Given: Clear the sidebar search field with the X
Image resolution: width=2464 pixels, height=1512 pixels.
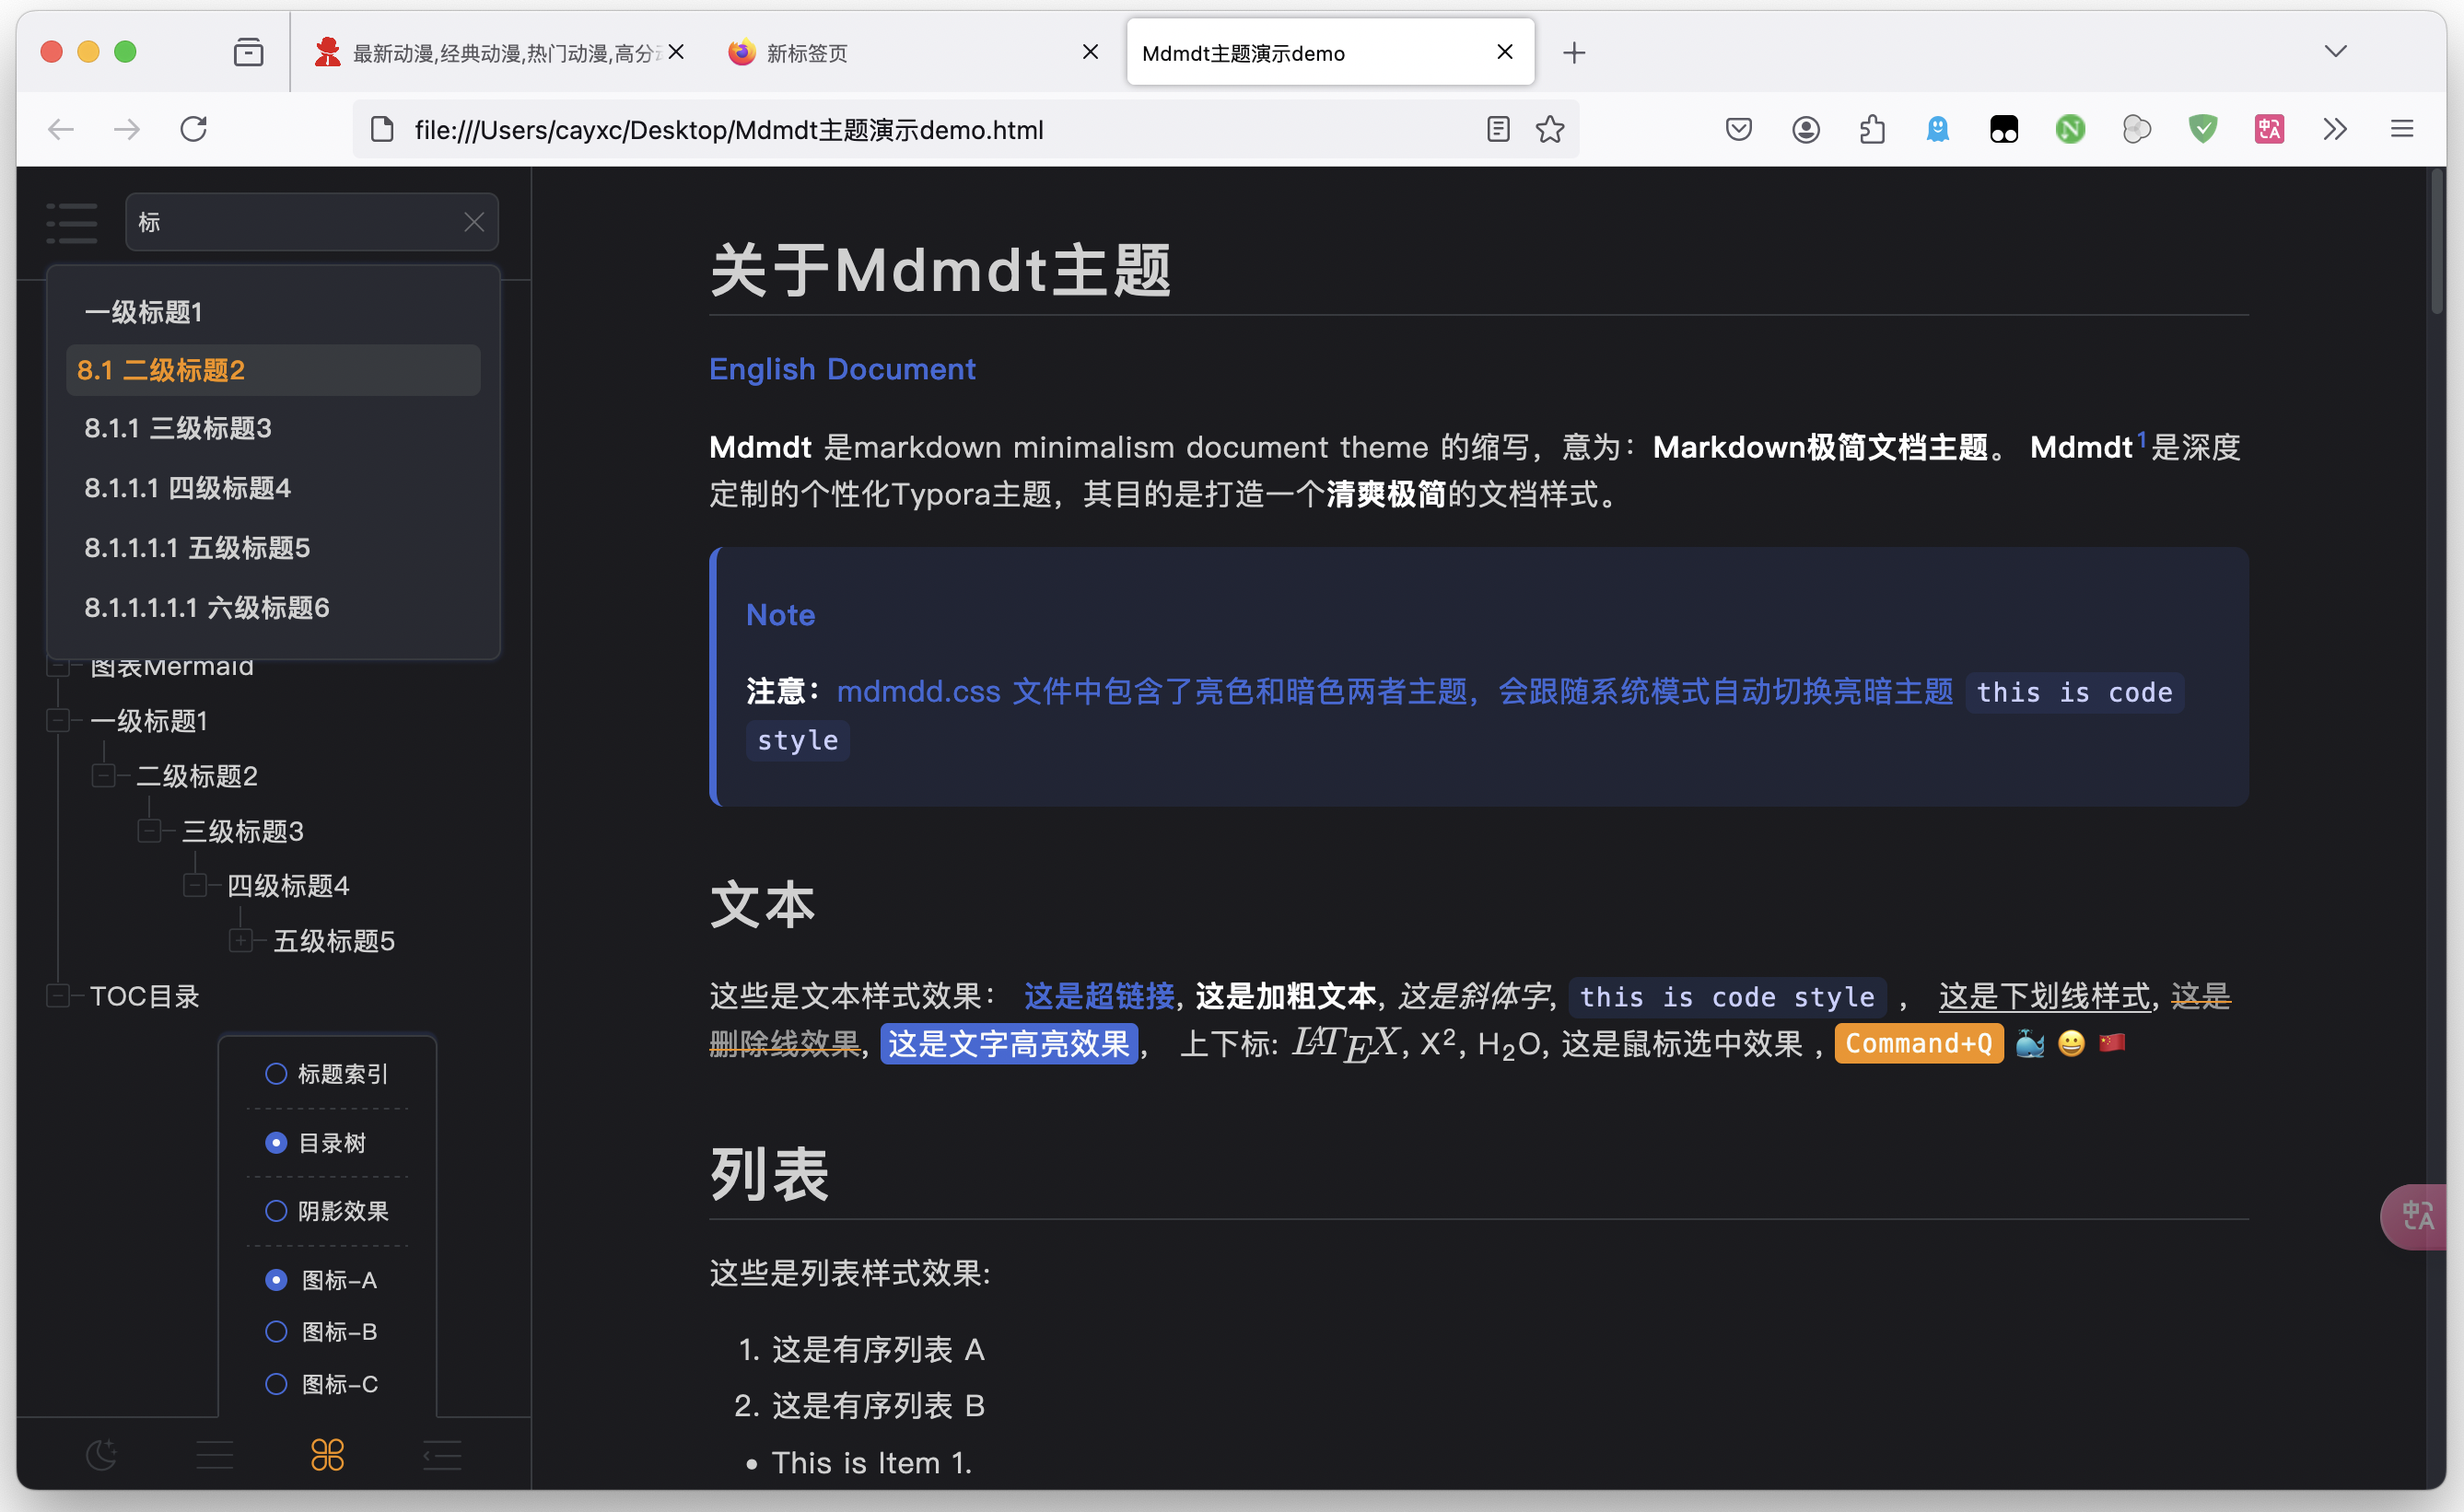Looking at the screenshot, I should pos(474,222).
